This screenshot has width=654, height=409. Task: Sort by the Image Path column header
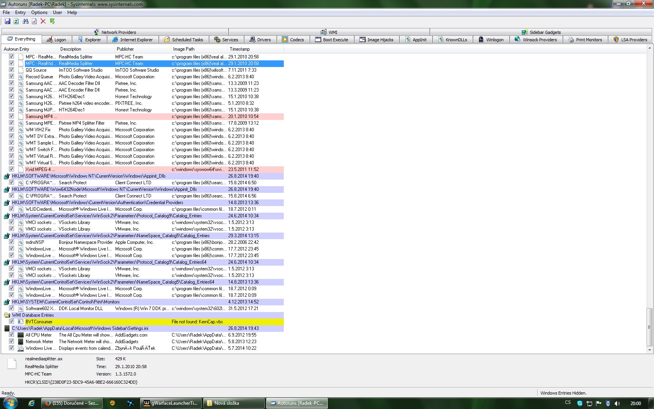tap(199, 49)
